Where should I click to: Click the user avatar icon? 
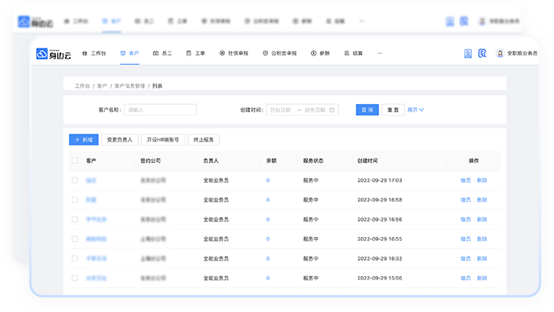point(500,53)
